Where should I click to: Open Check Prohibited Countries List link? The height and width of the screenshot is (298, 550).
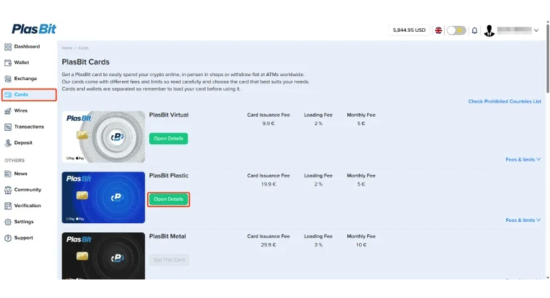(504, 102)
